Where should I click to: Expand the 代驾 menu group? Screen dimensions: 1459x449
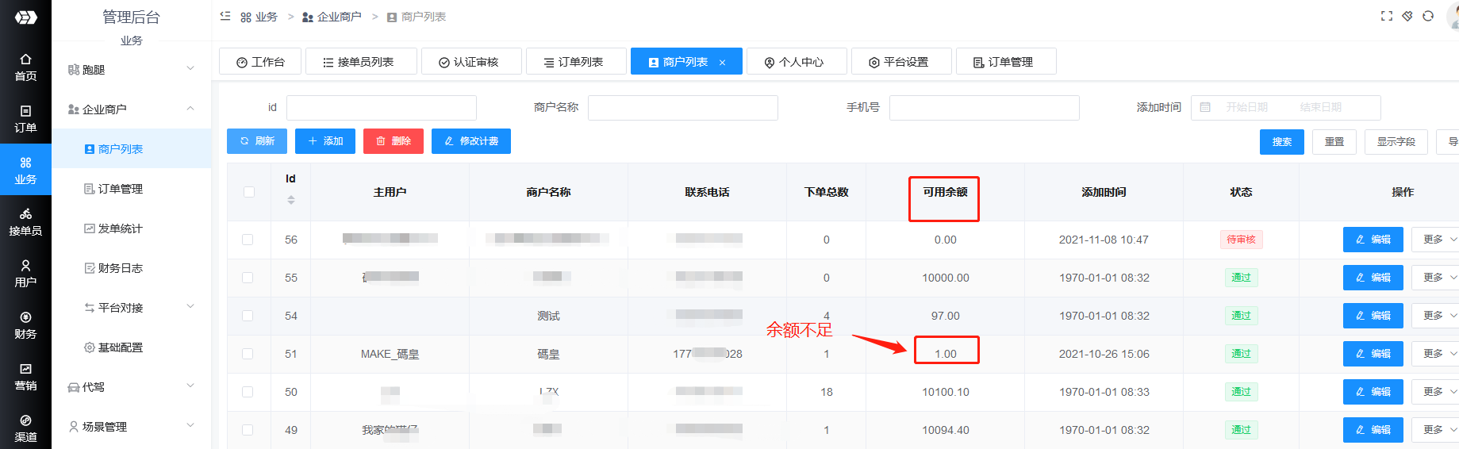coord(132,387)
